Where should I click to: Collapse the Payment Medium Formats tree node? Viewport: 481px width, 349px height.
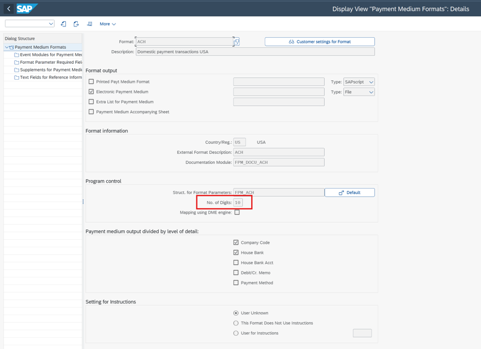[x=7, y=47]
